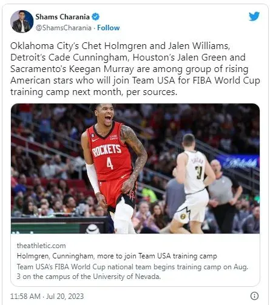
Task: Click the tweet line ending per sources
Action: pos(94,92)
